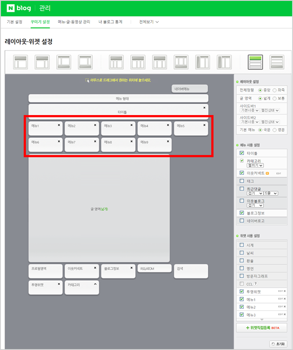Click the 초기화 reset button
Image resolution: width=293 pixels, height=350 pixels.
click(278, 344)
